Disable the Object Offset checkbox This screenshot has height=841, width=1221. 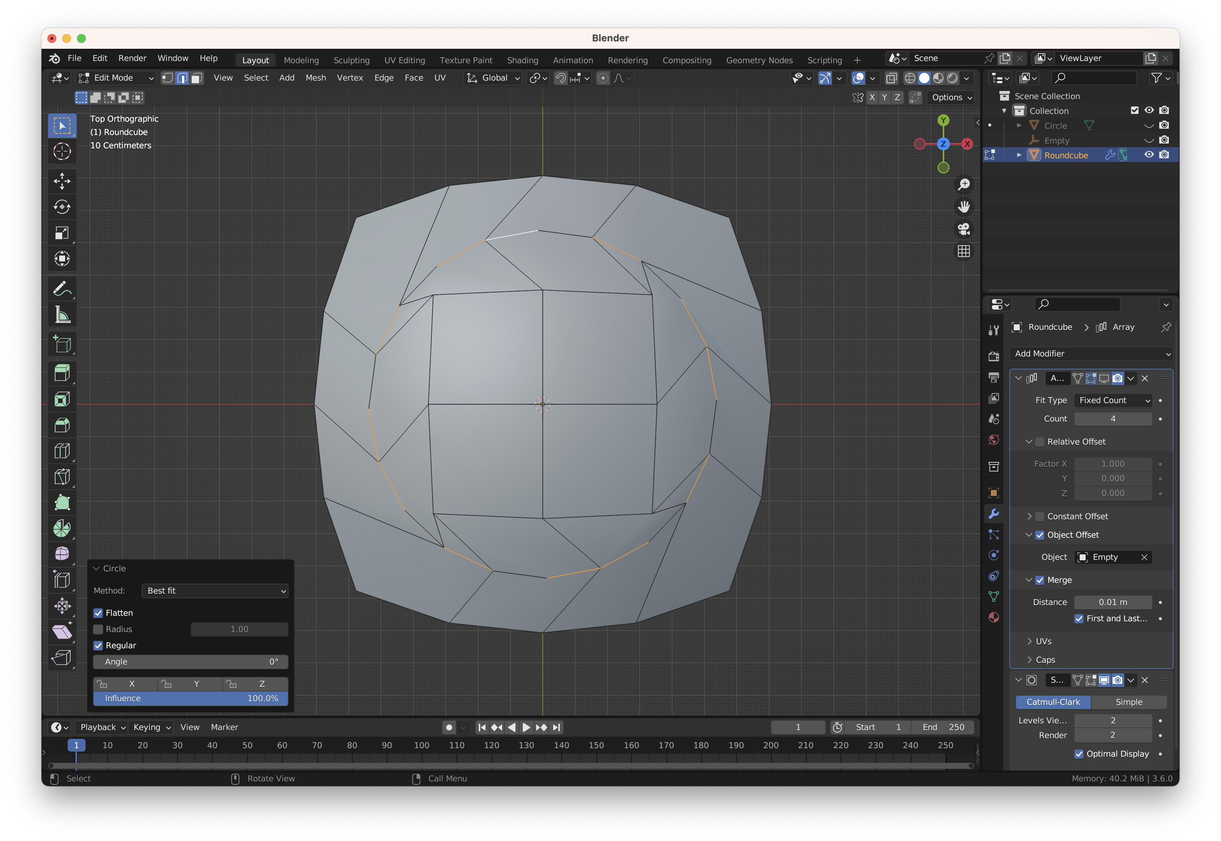click(x=1040, y=535)
